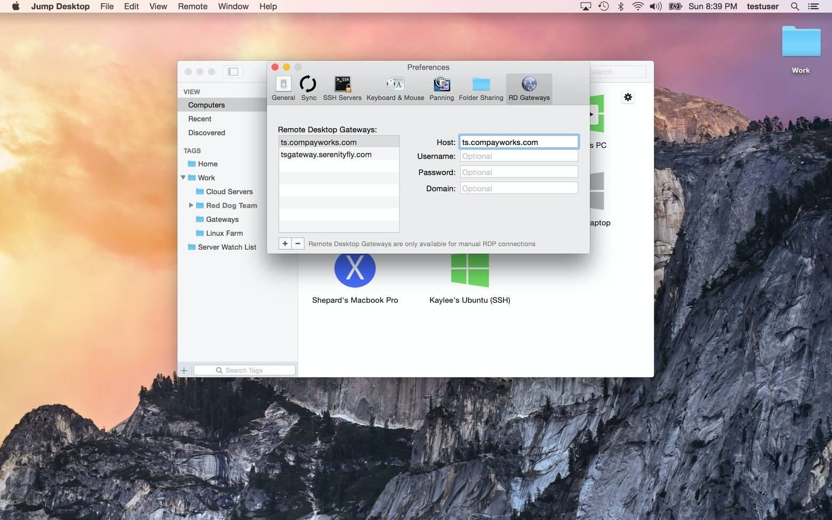Add a new Remote Desktop Gateway
The height and width of the screenshot is (520, 832).
point(284,243)
